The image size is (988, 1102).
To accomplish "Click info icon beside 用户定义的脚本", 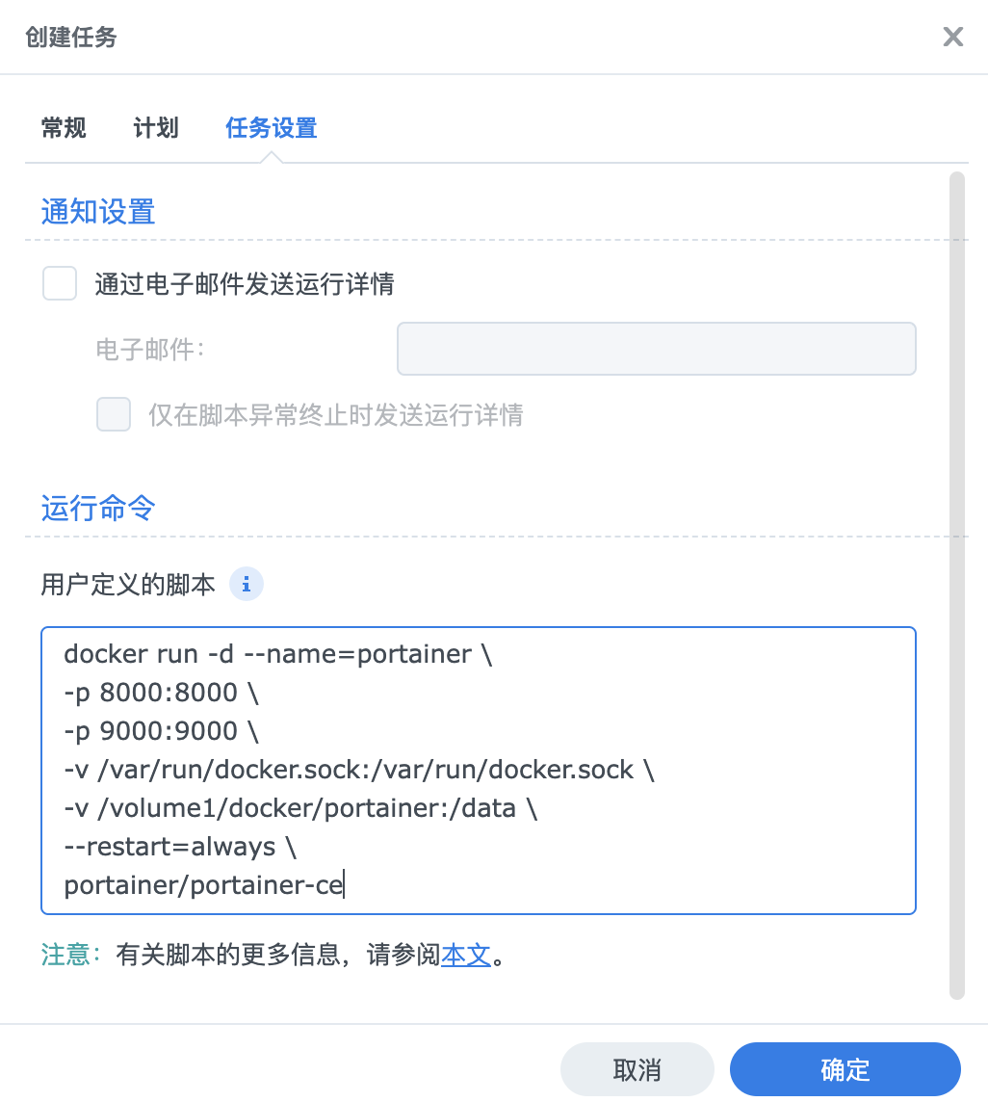I will [247, 584].
